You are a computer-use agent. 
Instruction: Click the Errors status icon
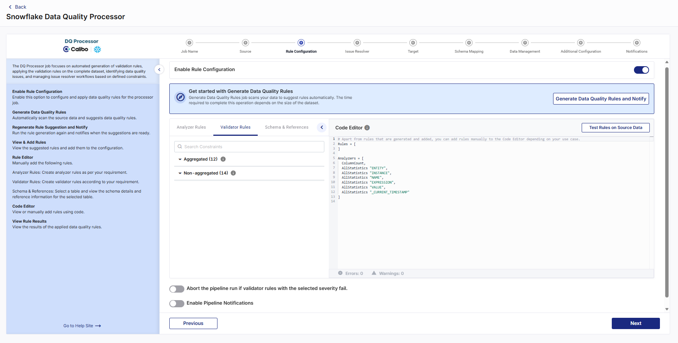pos(340,273)
